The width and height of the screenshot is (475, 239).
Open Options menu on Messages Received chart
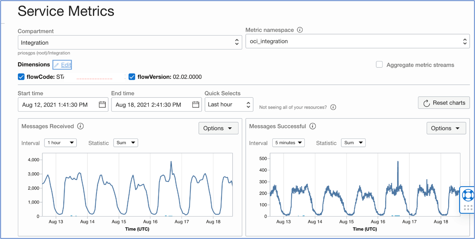218,128
